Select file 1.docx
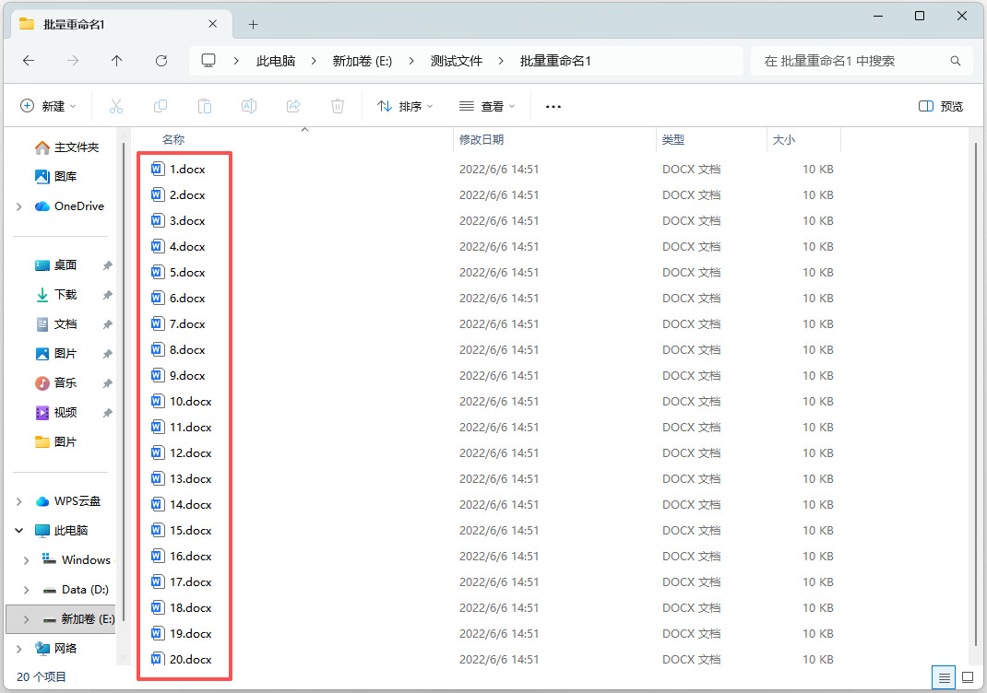This screenshot has height=693, width=987. tap(187, 170)
